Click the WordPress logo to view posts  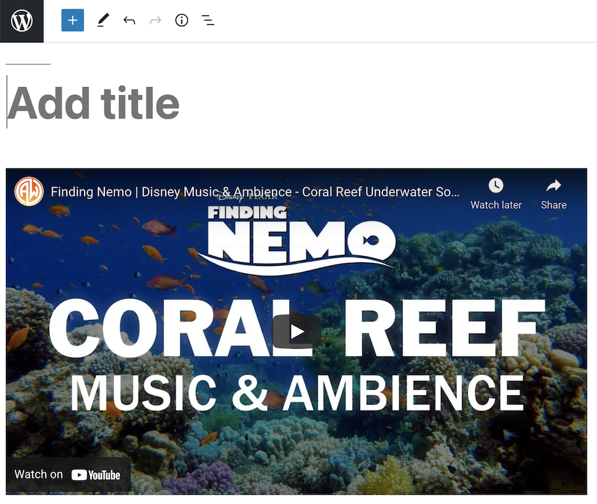point(22,21)
